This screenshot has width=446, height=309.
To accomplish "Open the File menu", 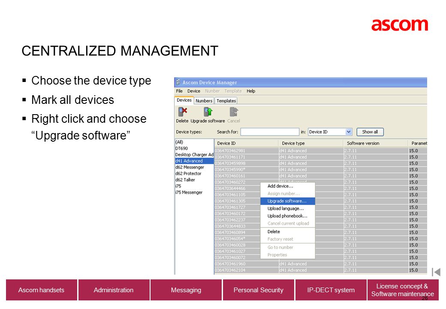I will click(179, 91).
